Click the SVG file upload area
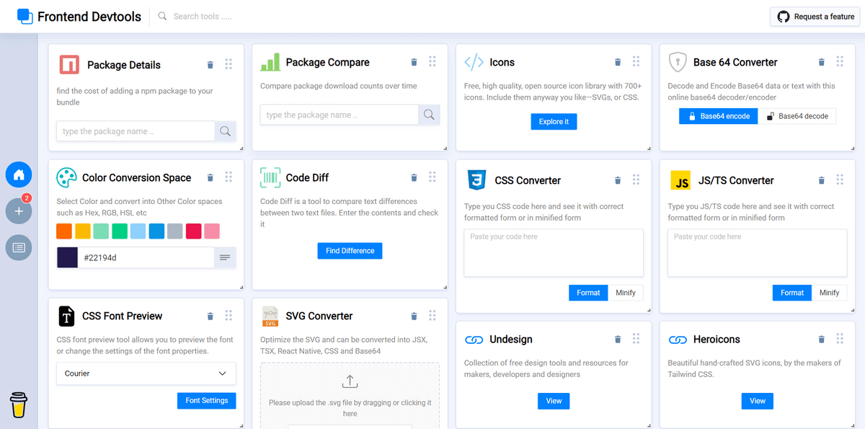The height and width of the screenshot is (429, 865). 350,395
